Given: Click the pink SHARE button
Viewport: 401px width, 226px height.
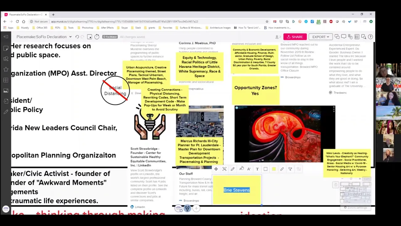Looking at the screenshot, I should point(295,37).
